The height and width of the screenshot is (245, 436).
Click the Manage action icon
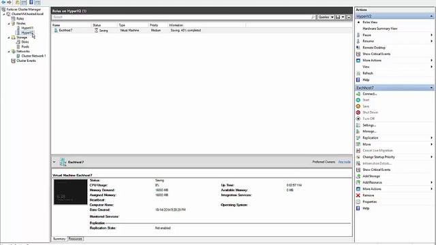click(358, 131)
